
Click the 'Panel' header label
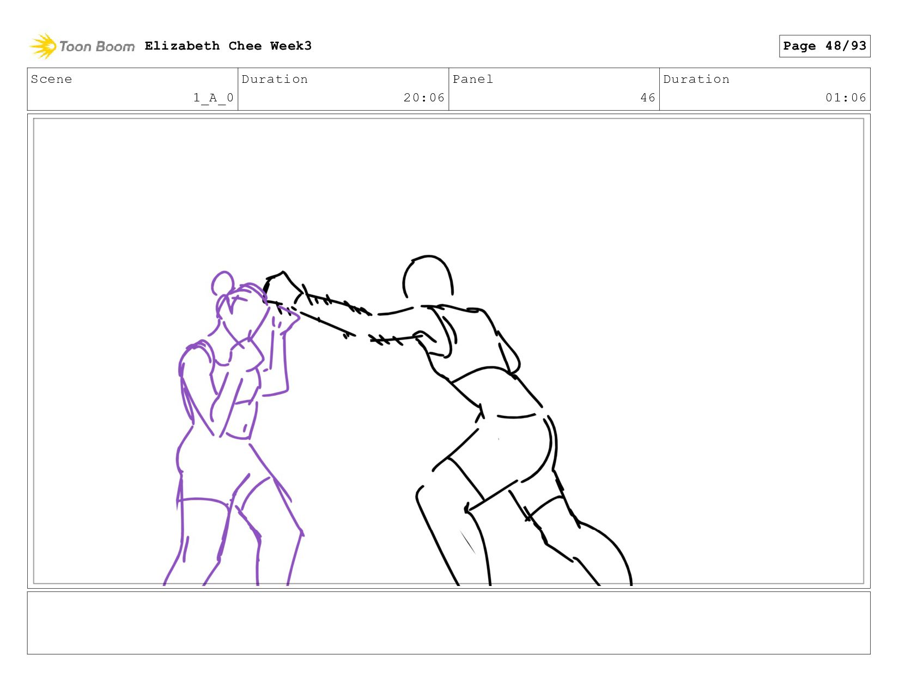(x=473, y=79)
